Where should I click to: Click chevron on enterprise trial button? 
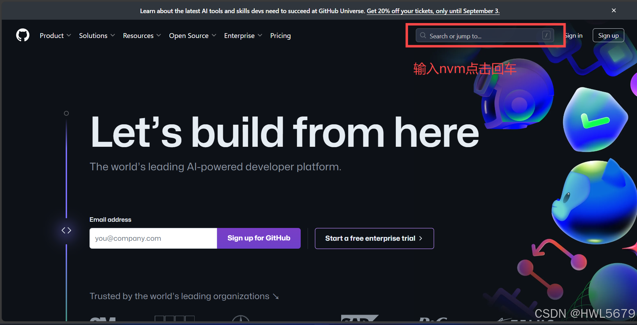click(421, 238)
